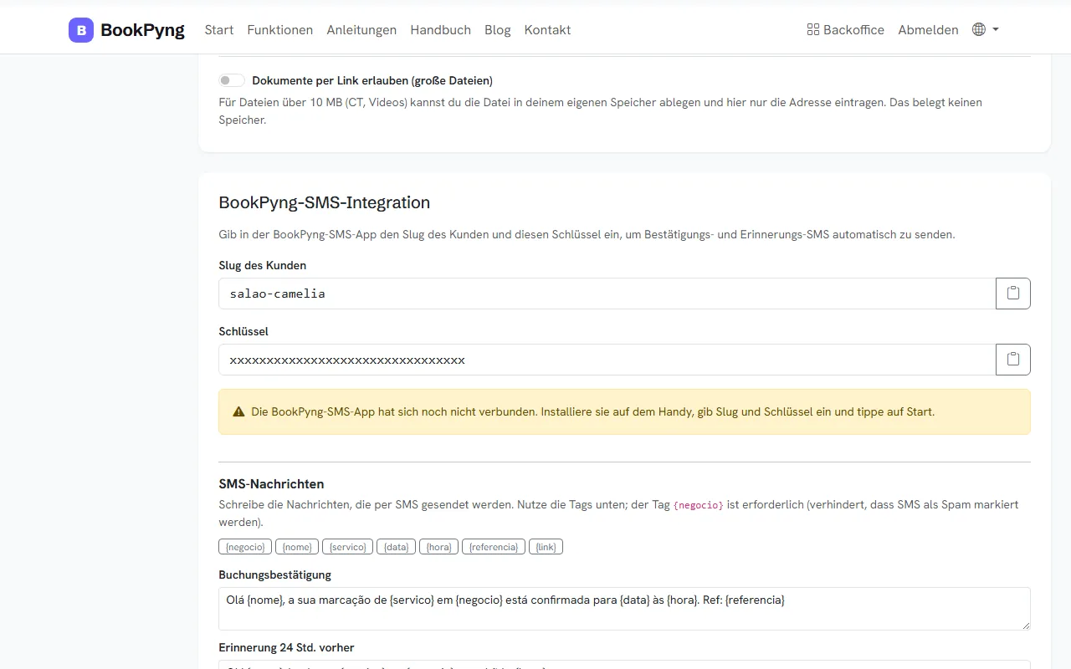Go to the Handbuch page
This screenshot has height=669, width=1071.
click(x=440, y=30)
